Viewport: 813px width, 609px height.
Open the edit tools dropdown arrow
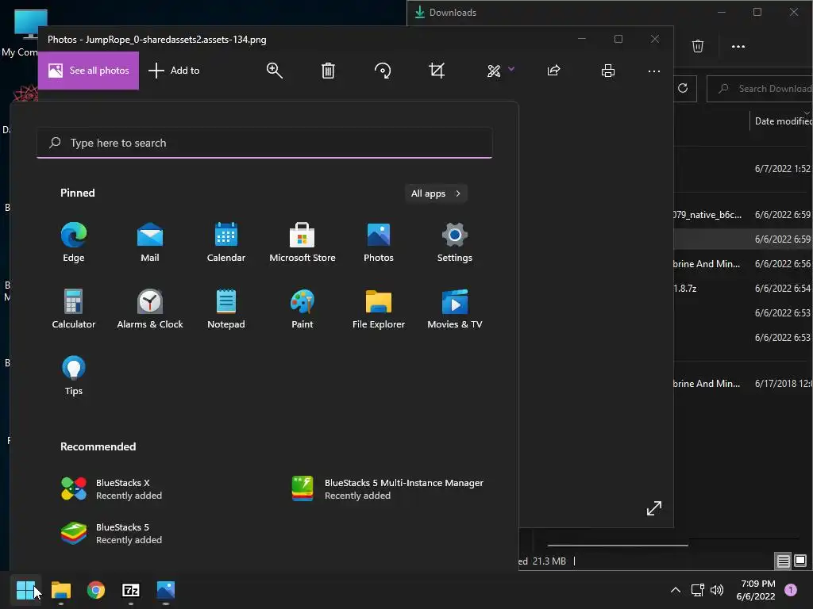(511, 68)
